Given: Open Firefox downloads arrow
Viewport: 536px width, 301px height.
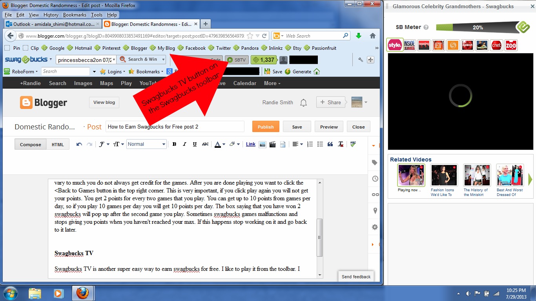Looking at the screenshot, I should (x=358, y=36).
